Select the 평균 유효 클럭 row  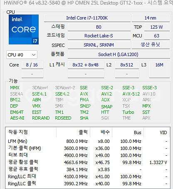click(x=87, y=169)
